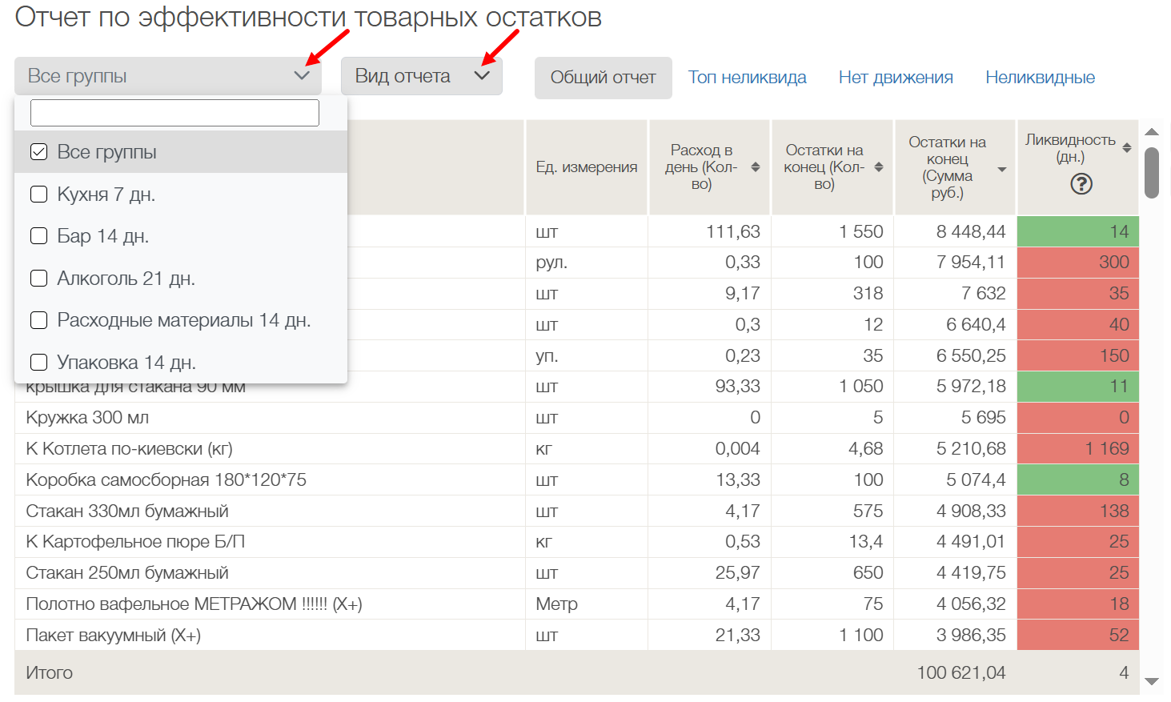
Task: Switch to Общий отчет tab
Action: [603, 78]
